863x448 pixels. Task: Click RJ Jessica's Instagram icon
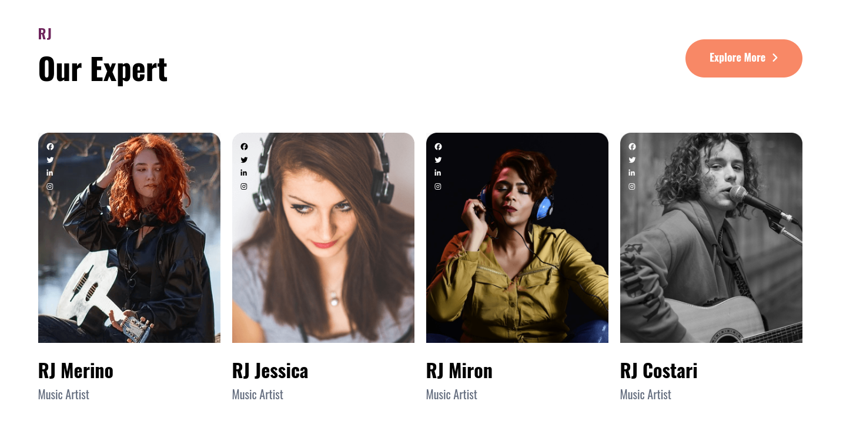[244, 186]
